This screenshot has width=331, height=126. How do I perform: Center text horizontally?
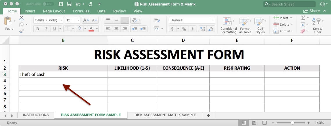(116, 29)
